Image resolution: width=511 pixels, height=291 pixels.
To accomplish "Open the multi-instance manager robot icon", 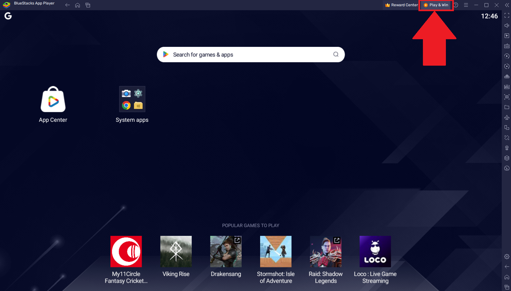I will point(507,76).
